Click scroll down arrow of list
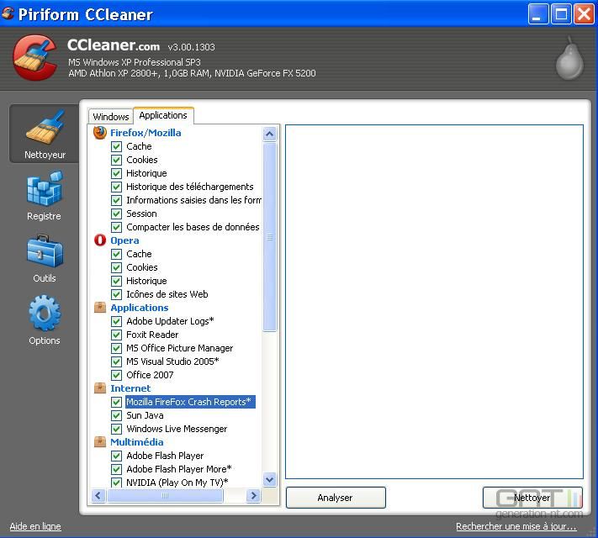 [x=270, y=479]
